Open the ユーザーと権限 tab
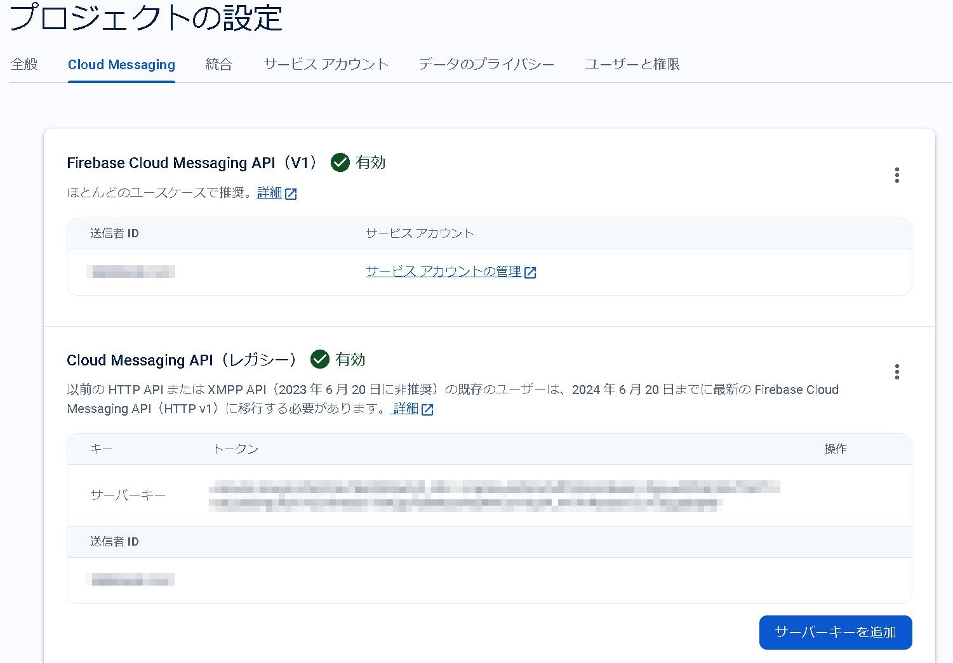 (x=633, y=64)
